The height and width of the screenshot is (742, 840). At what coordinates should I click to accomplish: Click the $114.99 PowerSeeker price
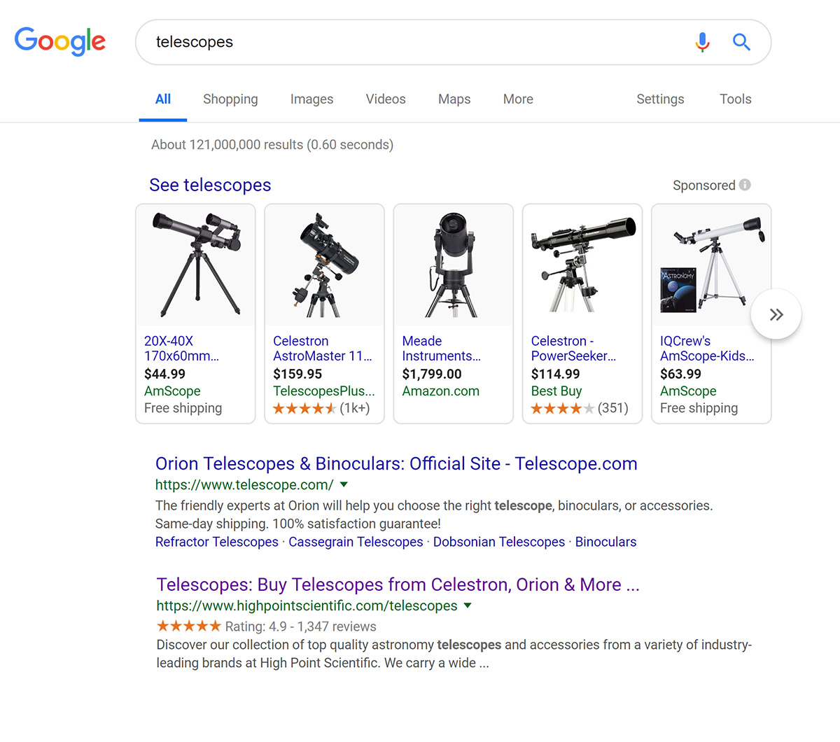555,374
